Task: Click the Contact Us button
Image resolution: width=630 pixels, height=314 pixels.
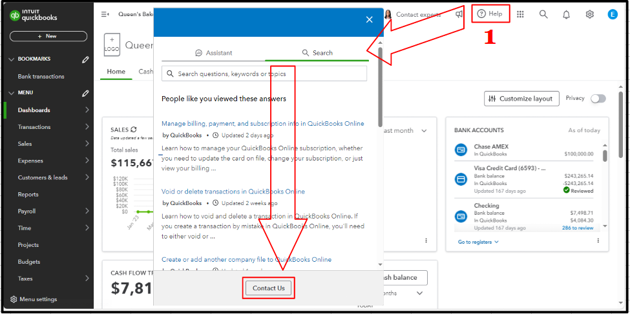Action: [x=268, y=288]
